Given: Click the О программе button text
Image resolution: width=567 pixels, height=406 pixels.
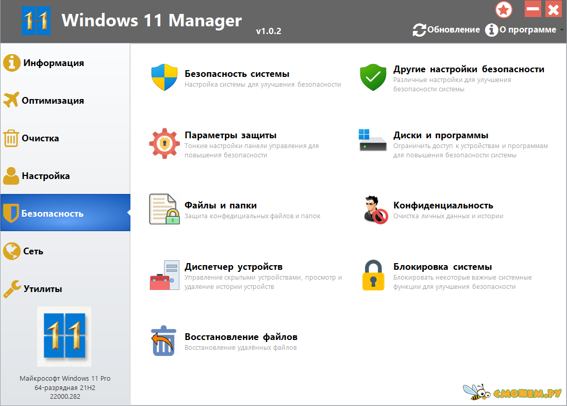Looking at the screenshot, I should point(528,30).
